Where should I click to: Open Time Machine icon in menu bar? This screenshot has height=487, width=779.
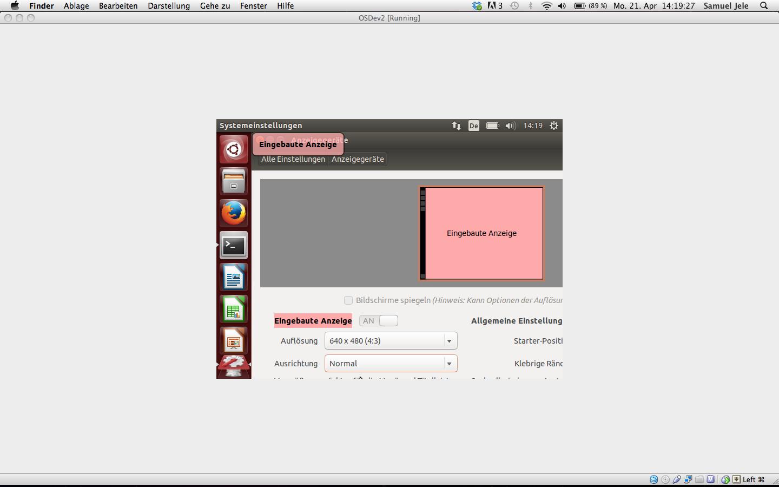click(514, 6)
